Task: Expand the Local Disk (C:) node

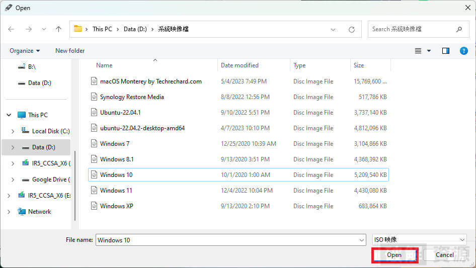Action: pos(13,131)
